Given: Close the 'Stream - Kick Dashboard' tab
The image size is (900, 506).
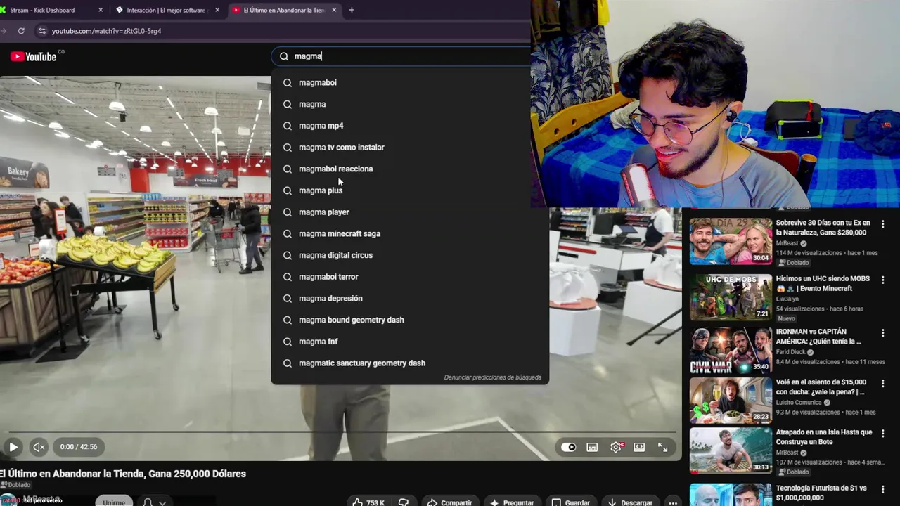Looking at the screenshot, I should click(101, 10).
